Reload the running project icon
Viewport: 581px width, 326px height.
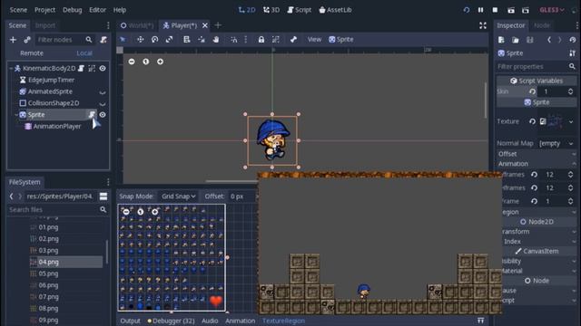coord(466,10)
